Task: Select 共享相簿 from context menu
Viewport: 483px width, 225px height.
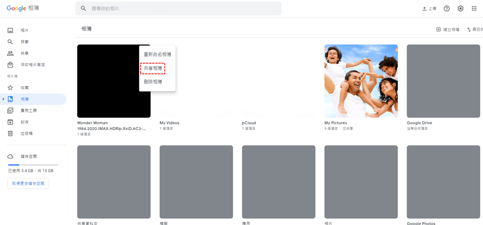Action: (x=153, y=68)
